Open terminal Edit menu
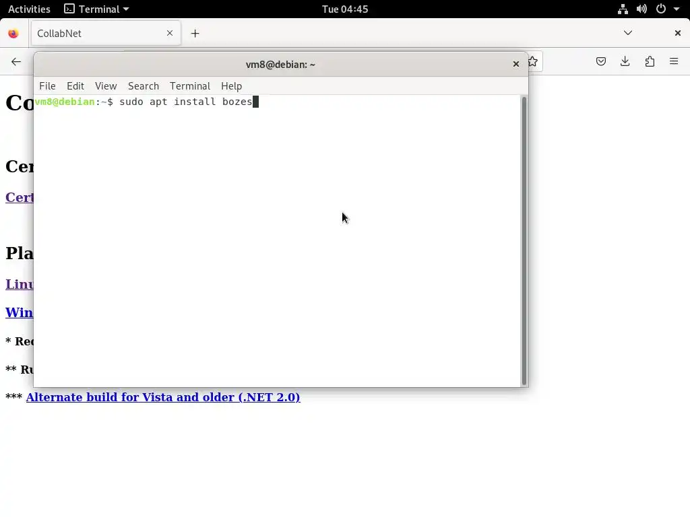This screenshot has height=517, width=690. [x=75, y=86]
